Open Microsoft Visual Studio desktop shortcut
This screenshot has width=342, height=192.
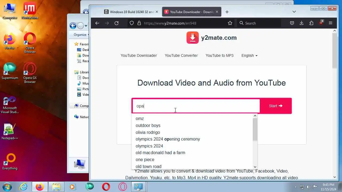click(x=10, y=105)
